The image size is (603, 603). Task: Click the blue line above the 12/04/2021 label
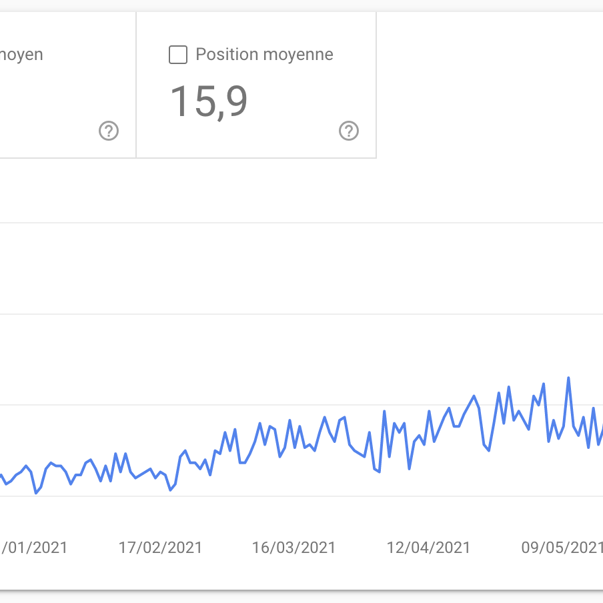[x=429, y=412]
